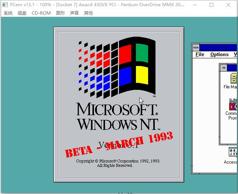The height and width of the screenshot is (194, 238).
Task: Open the 声音 menu
Action: pos(74,13)
